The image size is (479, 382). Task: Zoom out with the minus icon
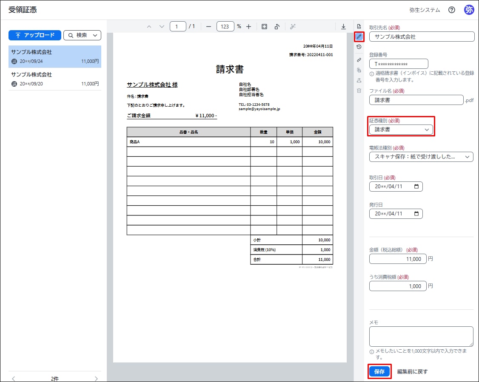tap(208, 27)
